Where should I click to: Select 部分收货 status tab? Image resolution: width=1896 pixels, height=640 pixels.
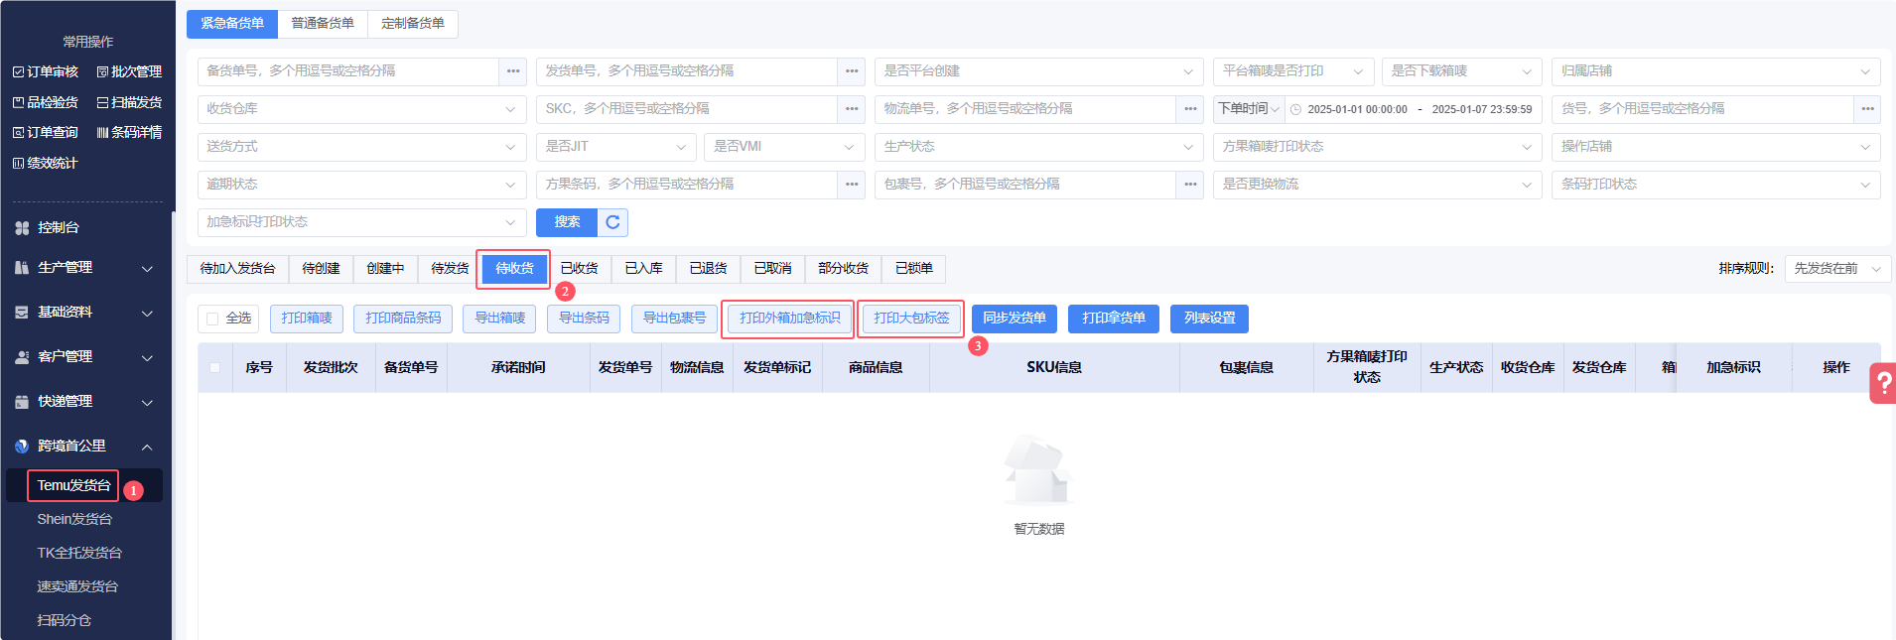(843, 269)
